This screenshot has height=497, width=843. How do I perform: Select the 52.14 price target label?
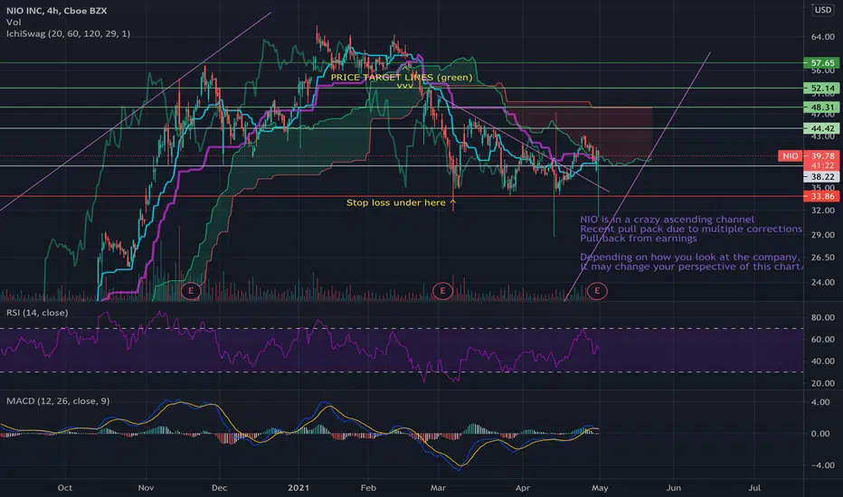coord(821,89)
